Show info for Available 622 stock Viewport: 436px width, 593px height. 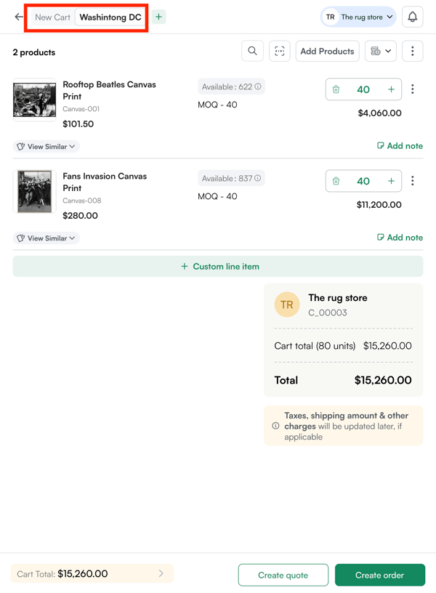click(258, 86)
